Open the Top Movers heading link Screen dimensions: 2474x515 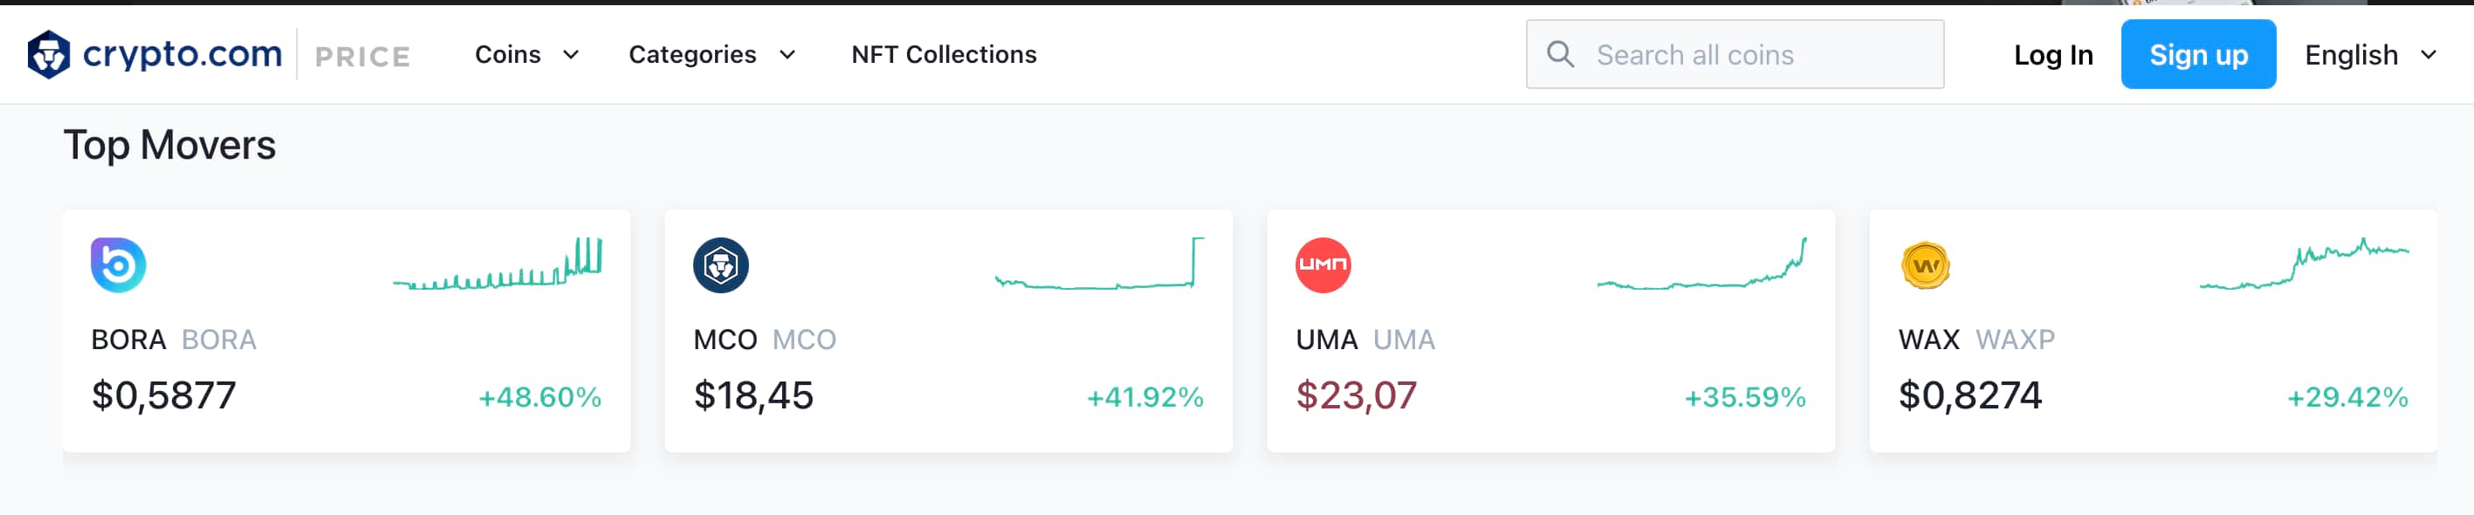tap(170, 145)
